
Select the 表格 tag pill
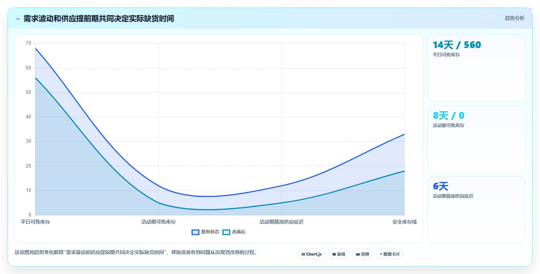click(x=339, y=254)
